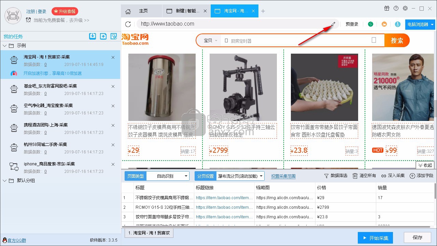This screenshot has height=246, width=437.
Task: Click the 登录 login link
Action: (42, 11)
